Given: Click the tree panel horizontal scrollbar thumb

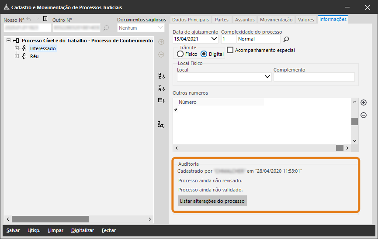Looking at the screenshot, I should point(50,219).
